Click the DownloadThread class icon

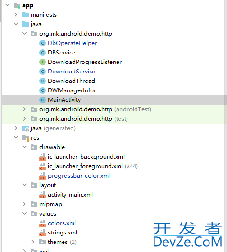coord(43,81)
